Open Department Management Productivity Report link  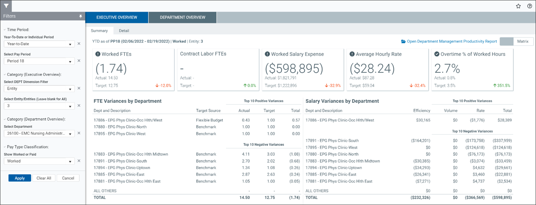[x=448, y=41]
